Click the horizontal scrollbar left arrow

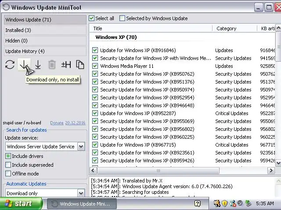[93, 171]
